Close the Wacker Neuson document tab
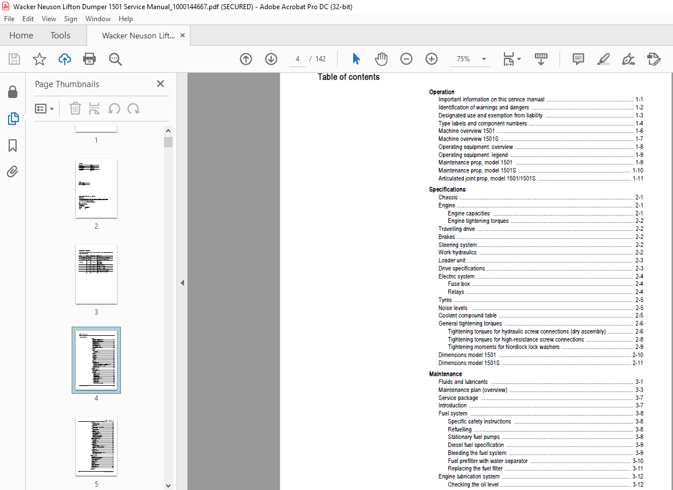 point(182,36)
